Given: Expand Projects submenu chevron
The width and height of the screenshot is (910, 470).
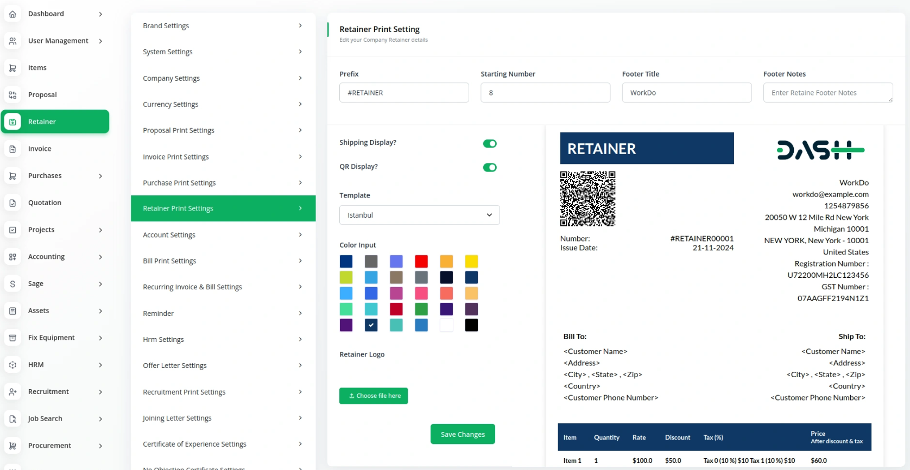Looking at the screenshot, I should click(100, 230).
